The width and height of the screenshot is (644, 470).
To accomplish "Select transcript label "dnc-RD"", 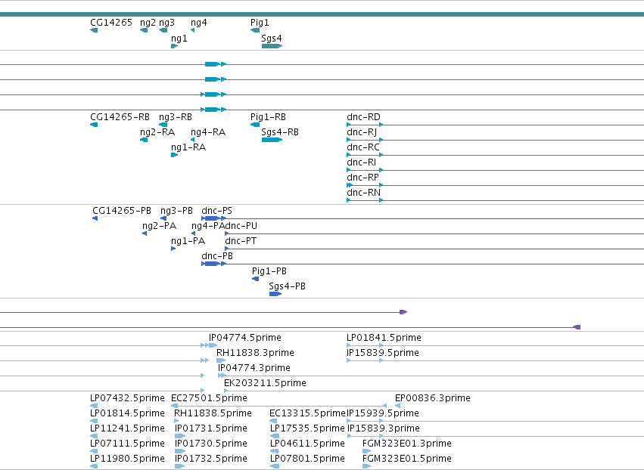I will (x=363, y=117).
